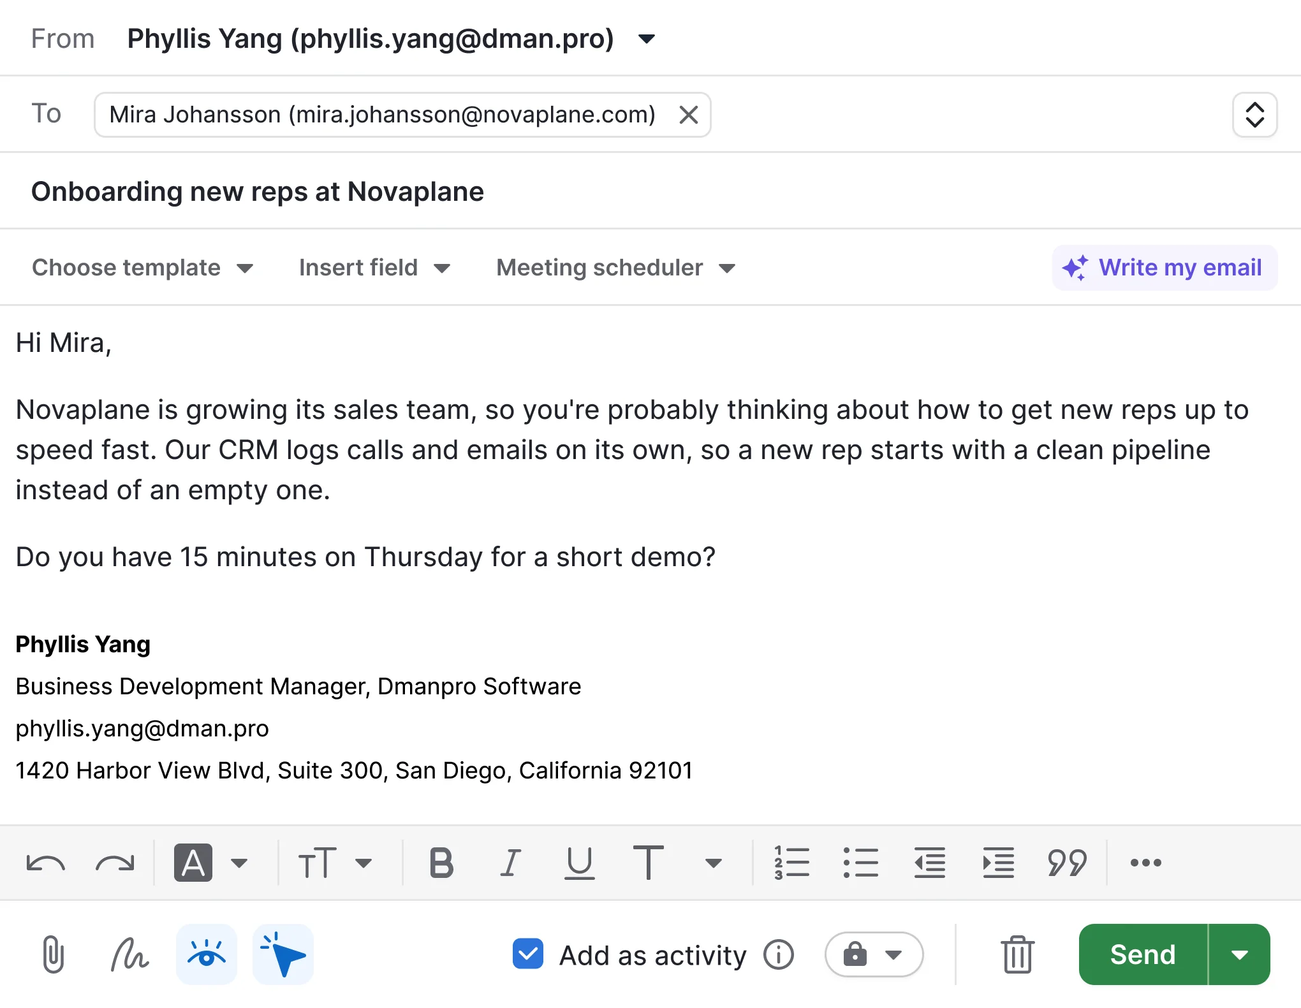Toggle bold formatting
Image resolution: width=1301 pixels, height=1008 pixels.
441,863
